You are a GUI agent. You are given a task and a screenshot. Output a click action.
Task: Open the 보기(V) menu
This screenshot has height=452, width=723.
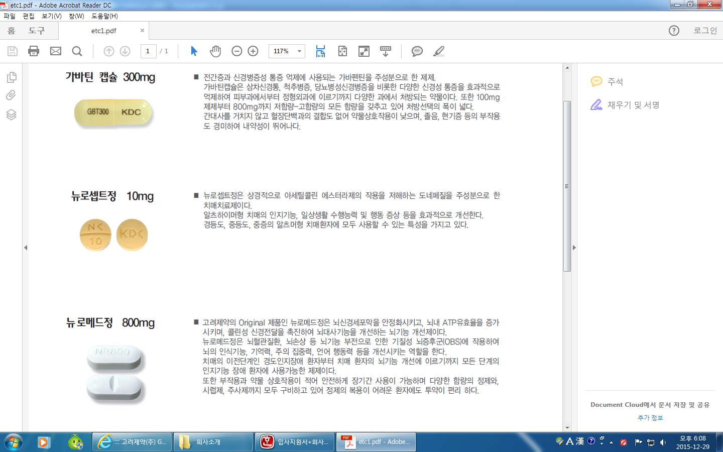coord(51,16)
